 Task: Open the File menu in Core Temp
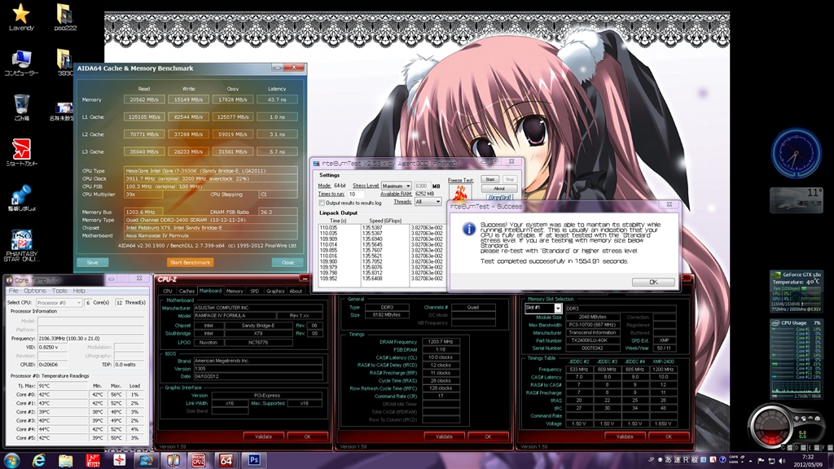[13, 291]
